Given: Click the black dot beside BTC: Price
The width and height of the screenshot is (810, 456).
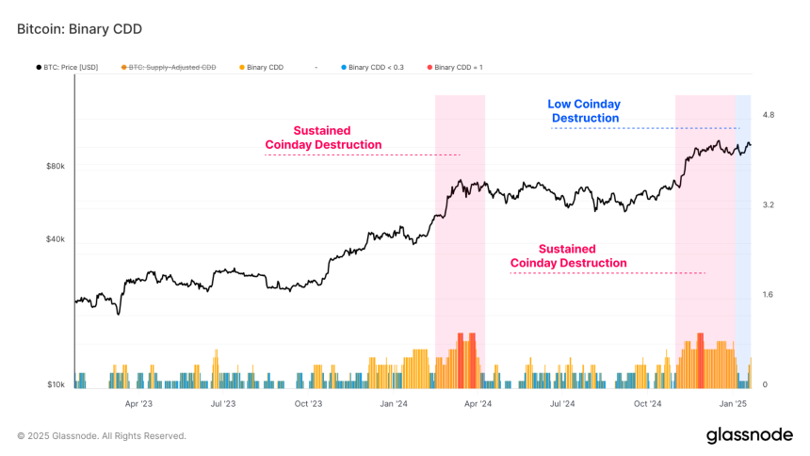Looking at the screenshot, I should 39,67.
